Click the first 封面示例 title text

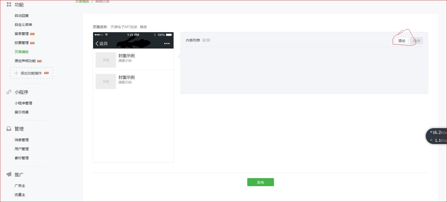(x=127, y=56)
